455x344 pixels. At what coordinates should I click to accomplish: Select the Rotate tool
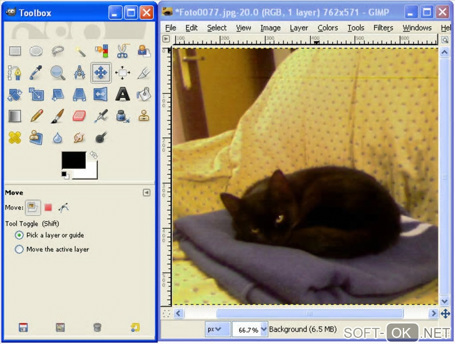click(15, 95)
